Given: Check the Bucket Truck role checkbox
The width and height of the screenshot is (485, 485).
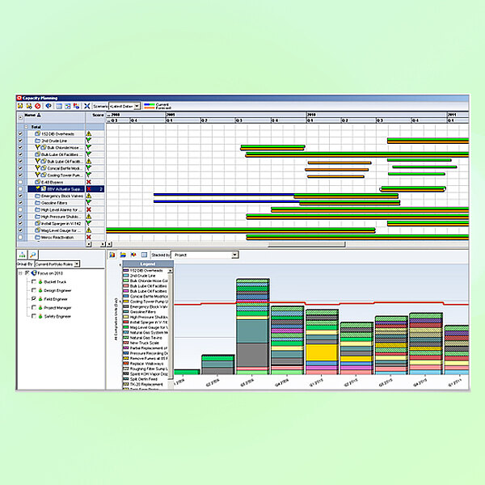Looking at the screenshot, I should click(33, 282).
